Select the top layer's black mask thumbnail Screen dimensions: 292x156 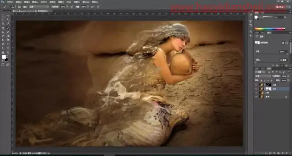point(268,85)
